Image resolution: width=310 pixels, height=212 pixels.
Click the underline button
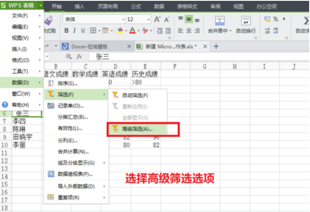point(83,31)
